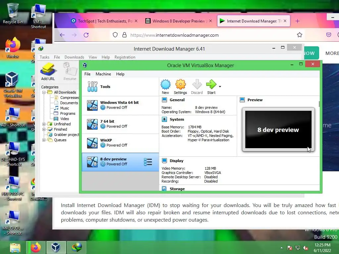
Task: Open AD - Shortcut desktop icon
Action: pos(13,117)
